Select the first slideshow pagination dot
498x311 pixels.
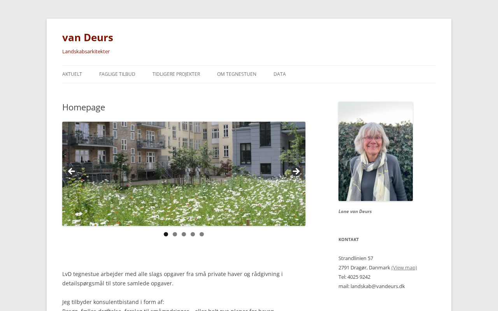[166, 234]
